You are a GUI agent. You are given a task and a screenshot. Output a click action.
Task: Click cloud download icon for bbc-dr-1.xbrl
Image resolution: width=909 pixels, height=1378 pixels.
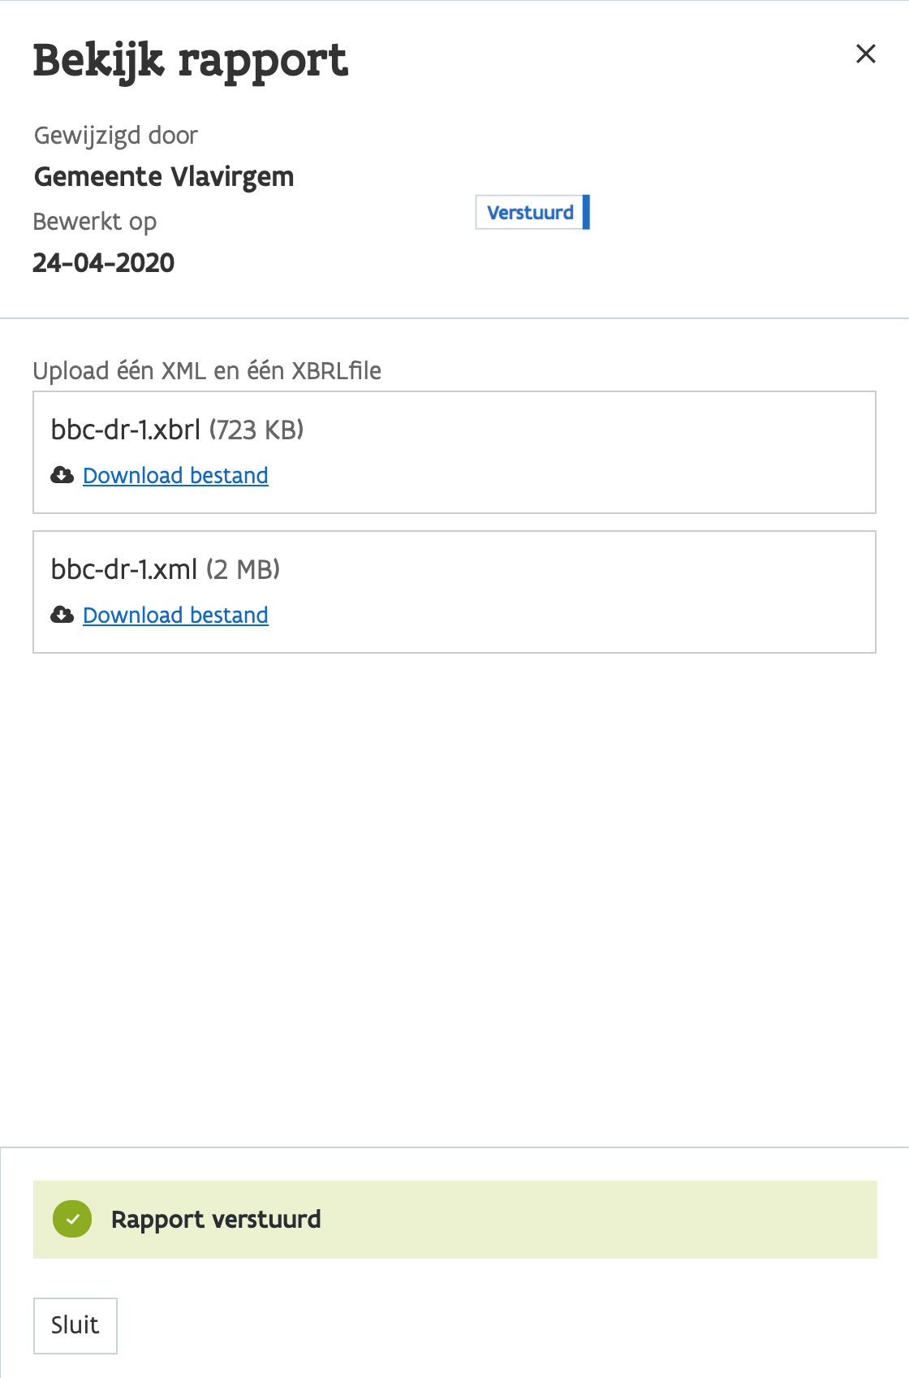[62, 475]
